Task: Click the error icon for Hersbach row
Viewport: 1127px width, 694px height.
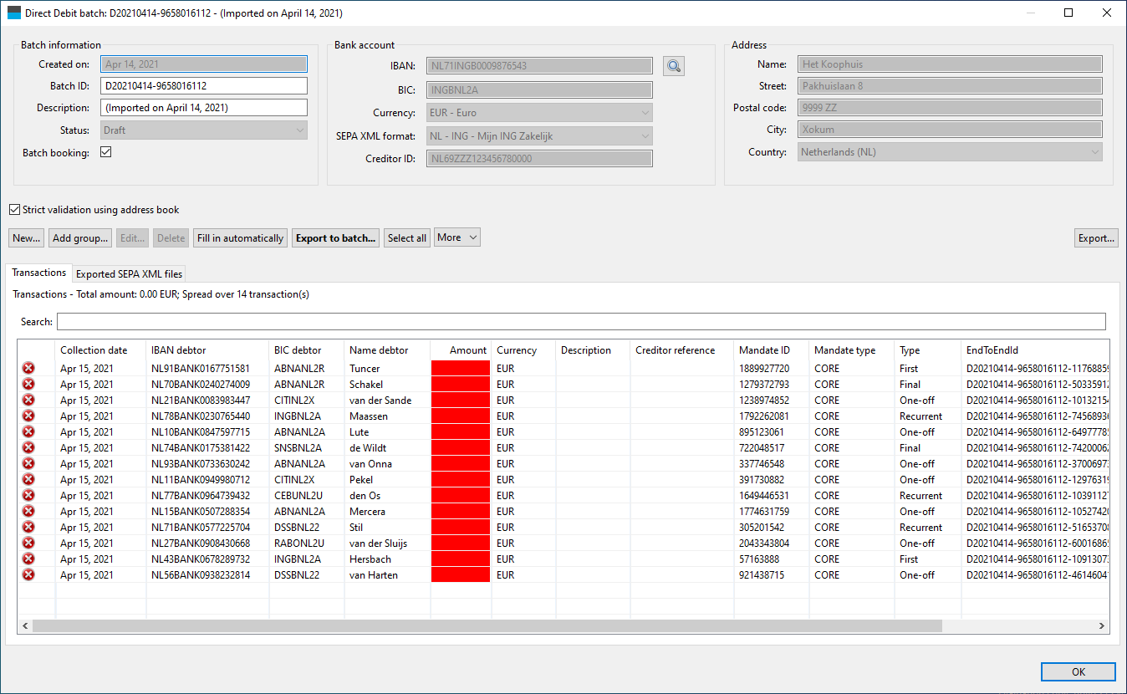Action: coord(28,559)
